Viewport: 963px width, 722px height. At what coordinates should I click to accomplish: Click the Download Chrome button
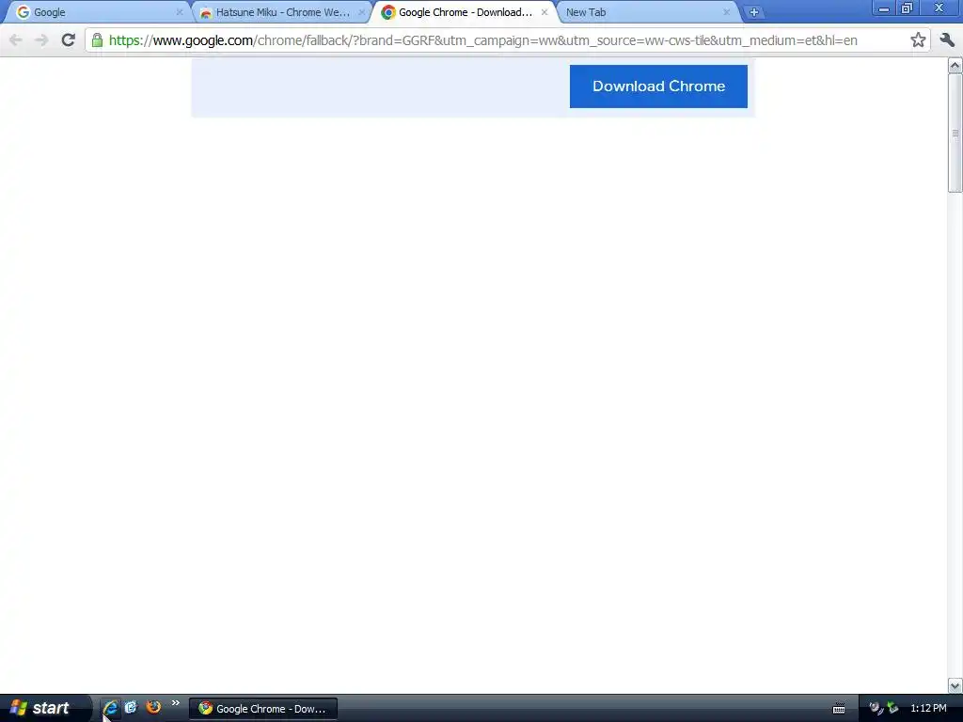(658, 86)
